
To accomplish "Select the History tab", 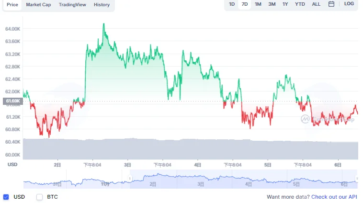I will (x=102, y=5).
